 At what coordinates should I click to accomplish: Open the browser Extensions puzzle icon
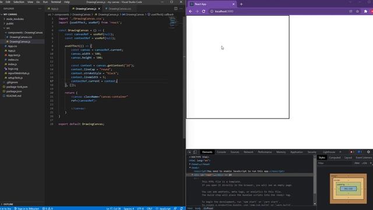(x=365, y=11)
